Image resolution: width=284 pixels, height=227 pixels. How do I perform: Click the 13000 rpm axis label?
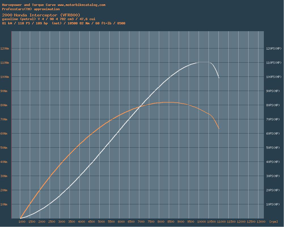260,222
